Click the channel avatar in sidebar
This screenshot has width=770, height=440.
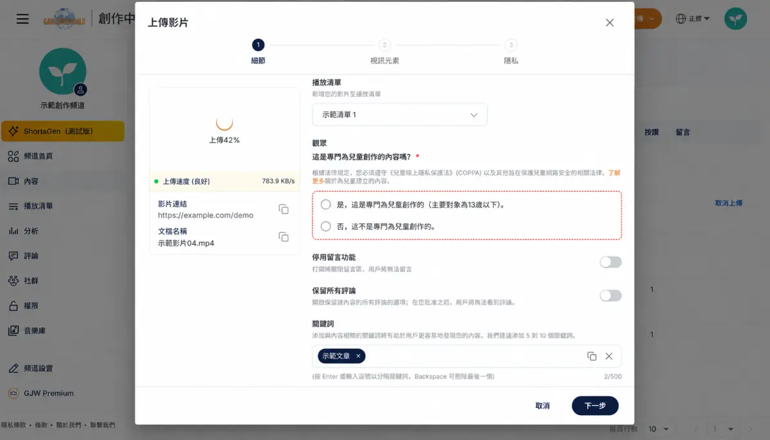pyautogui.click(x=62, y=71)
